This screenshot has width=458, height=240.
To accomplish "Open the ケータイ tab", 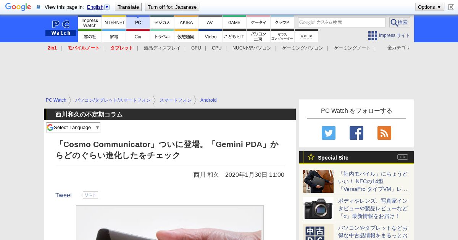I will (x=258, y=22).
